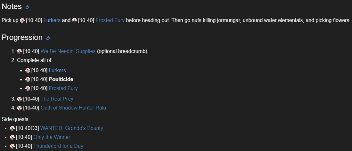Open The Real Prey quest link
This screenshot has height=151, width=352.
click(57, 99)
